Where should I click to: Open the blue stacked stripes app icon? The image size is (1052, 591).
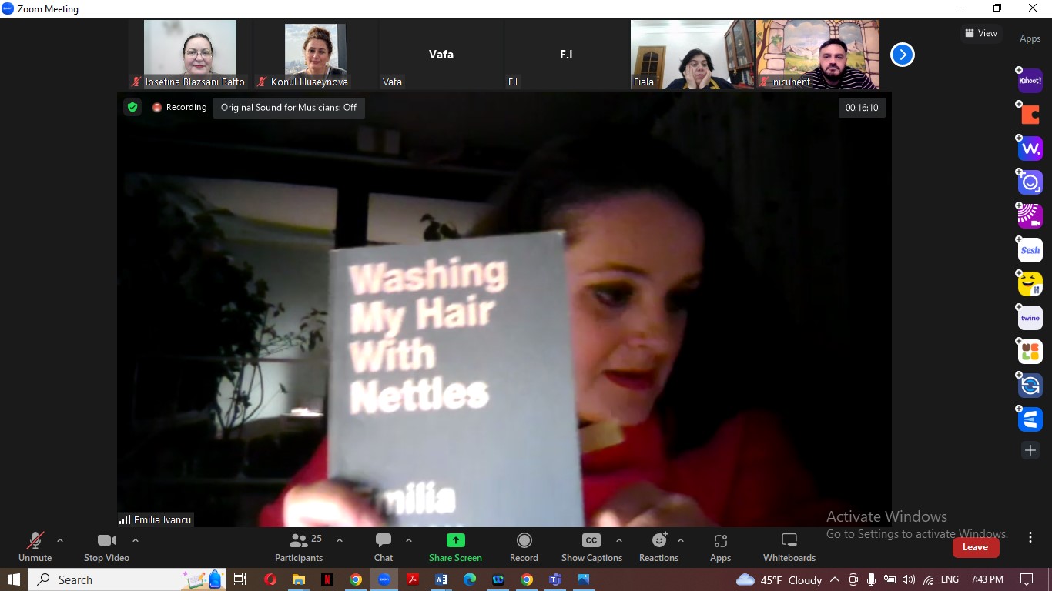click(1030, 419)
